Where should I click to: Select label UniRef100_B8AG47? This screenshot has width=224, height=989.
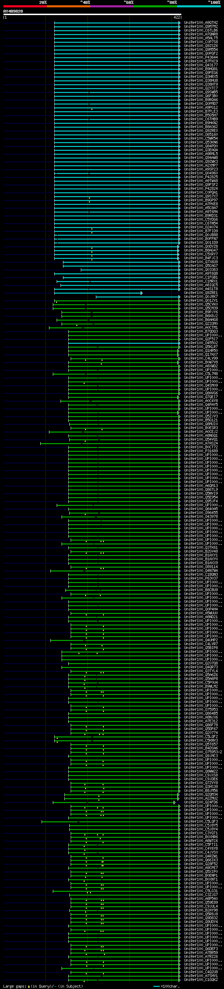pos(201,250)
